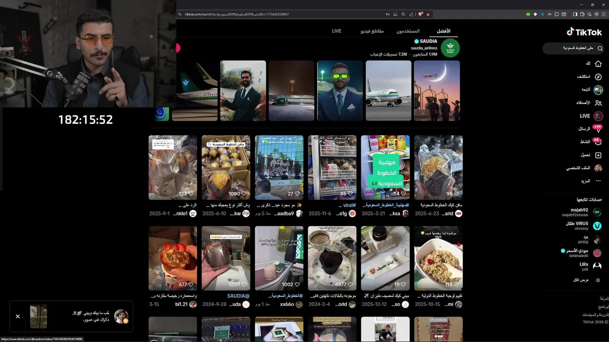Click the Brave Shields lion icon
The image size is (609, 342).
tap(421, 14)
